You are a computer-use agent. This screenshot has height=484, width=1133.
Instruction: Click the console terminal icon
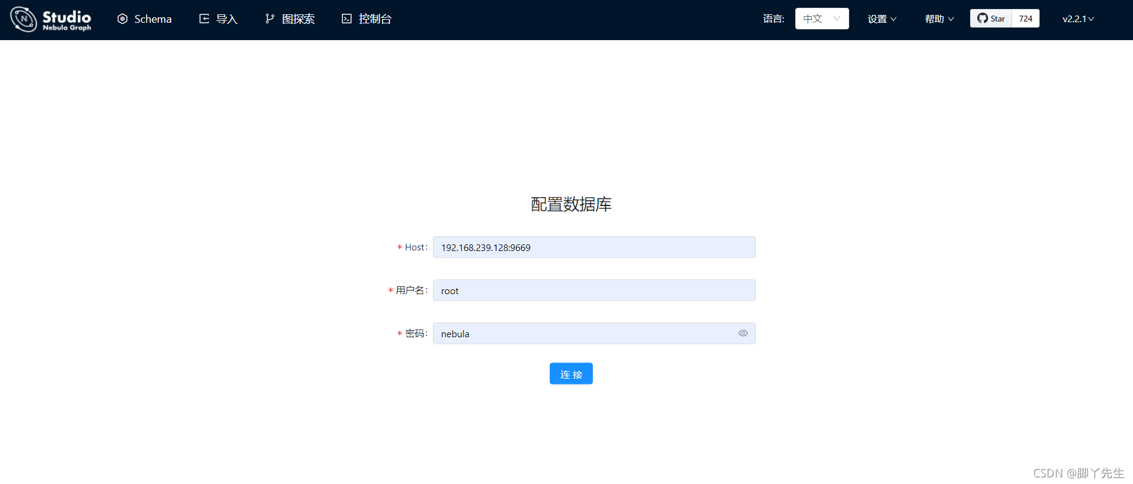coord(347,19)
